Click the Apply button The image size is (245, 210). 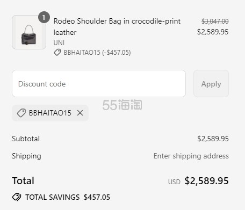211,84
